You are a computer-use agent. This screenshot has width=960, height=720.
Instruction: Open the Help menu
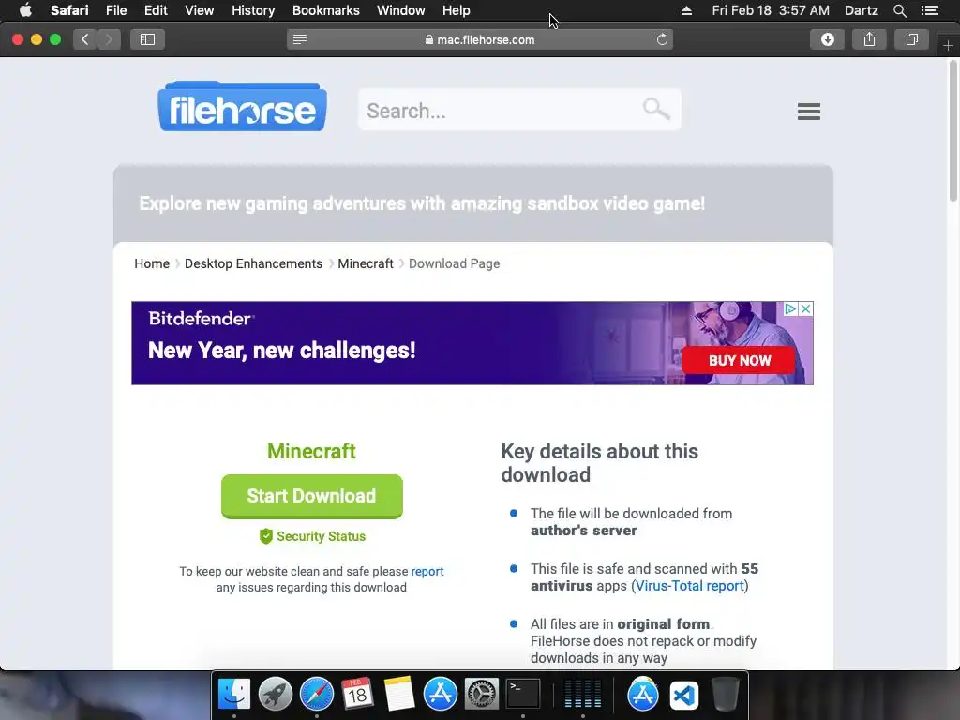pos(457,10)
